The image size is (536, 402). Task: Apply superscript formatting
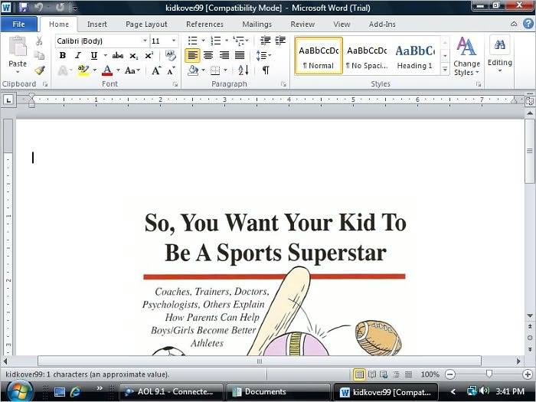[149, 56]
